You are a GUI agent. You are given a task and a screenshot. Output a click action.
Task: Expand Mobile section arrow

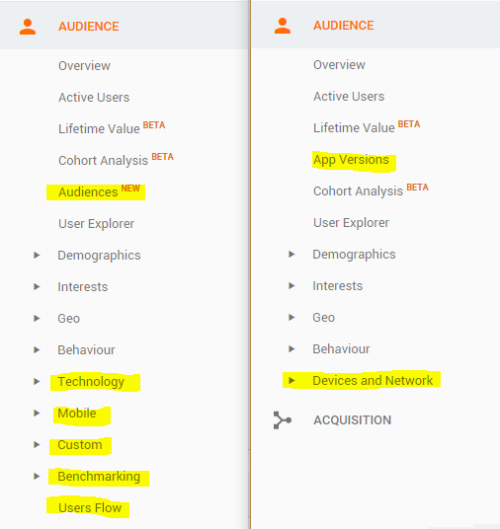click(37, 413)
